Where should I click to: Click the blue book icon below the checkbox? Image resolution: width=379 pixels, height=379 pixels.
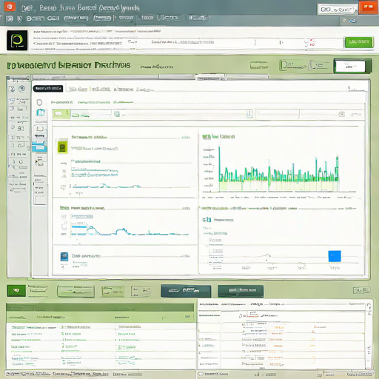click(41, 113)
